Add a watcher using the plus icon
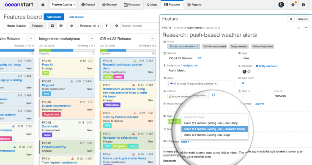The height and width of the screenshot is (165, 312). (249, 71)
